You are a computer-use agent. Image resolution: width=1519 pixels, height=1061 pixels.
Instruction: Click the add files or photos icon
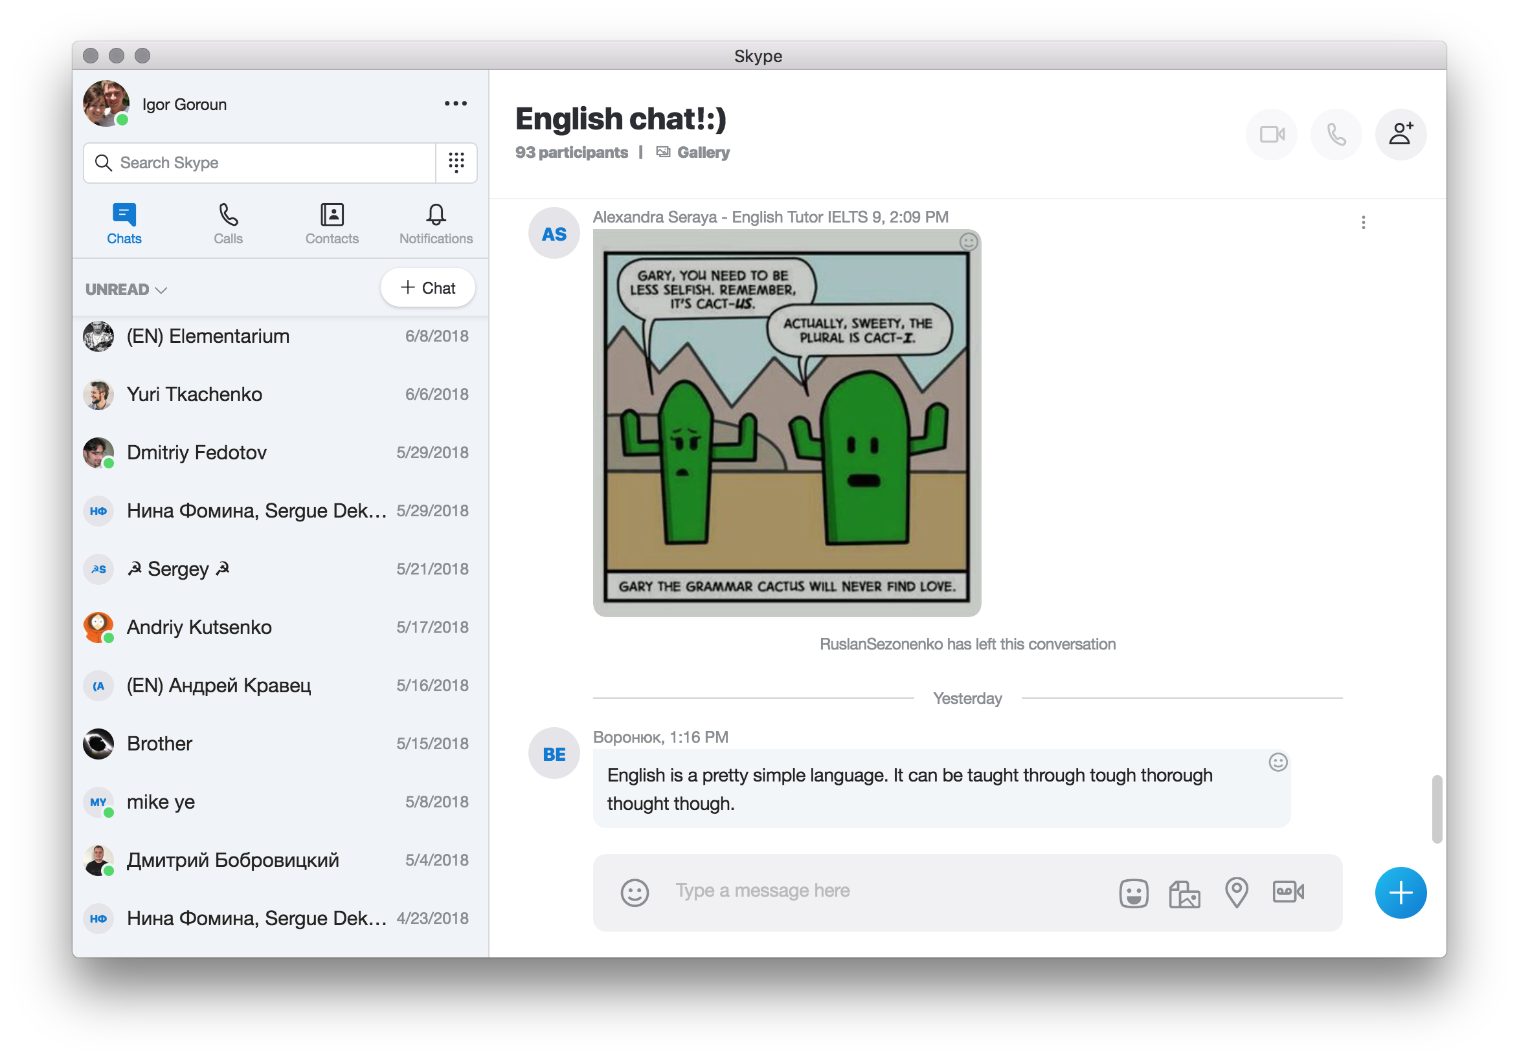point(1184,893)
